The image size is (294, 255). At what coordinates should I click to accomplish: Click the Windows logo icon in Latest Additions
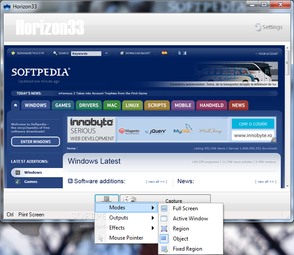coord(18,172)
